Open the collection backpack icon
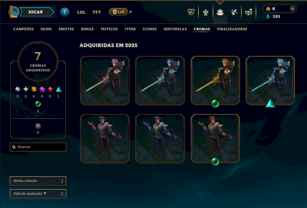This screenshot has width=307, height=208. pos(220,12)
